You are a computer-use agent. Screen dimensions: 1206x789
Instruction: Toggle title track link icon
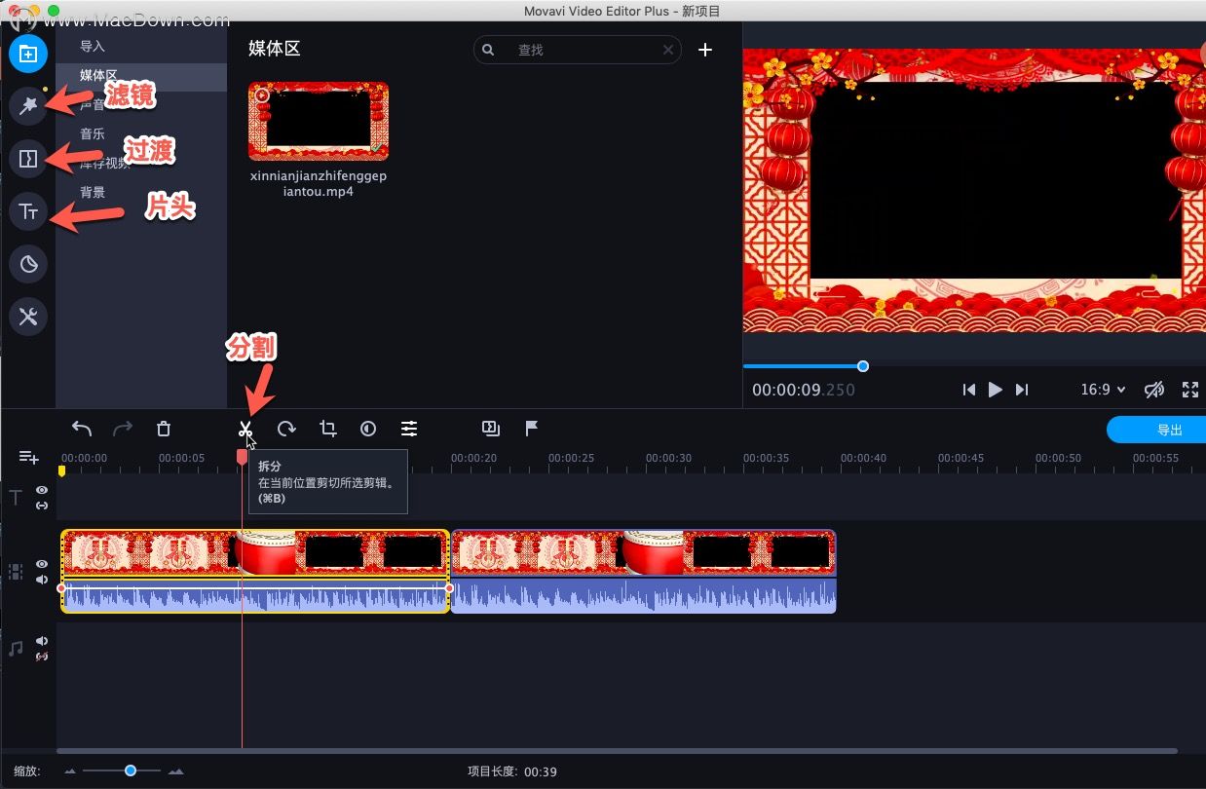[42, 506]
